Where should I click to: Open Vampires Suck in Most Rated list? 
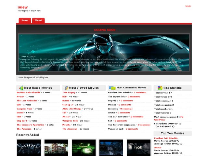[x=24, y=109]
